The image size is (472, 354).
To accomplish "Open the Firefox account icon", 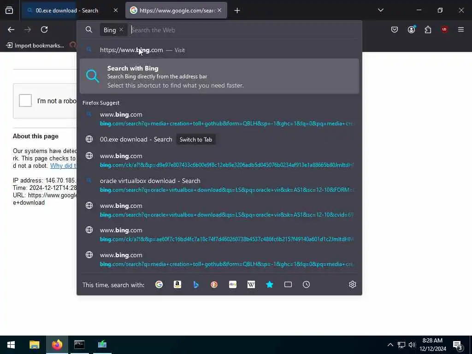I will tap(412, 29).
